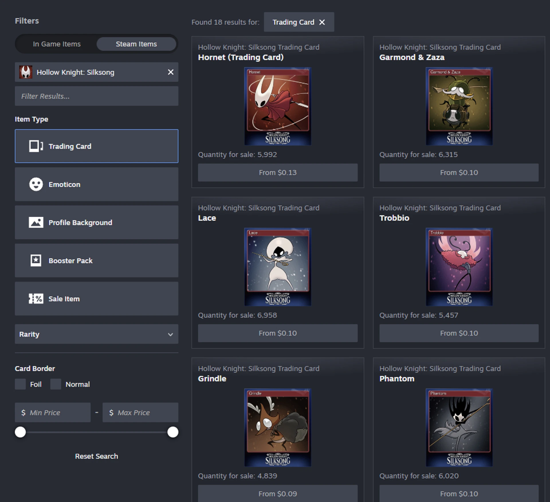The image size is (550, 502).
Task: Click the Item Type heading
Action: 32,119
